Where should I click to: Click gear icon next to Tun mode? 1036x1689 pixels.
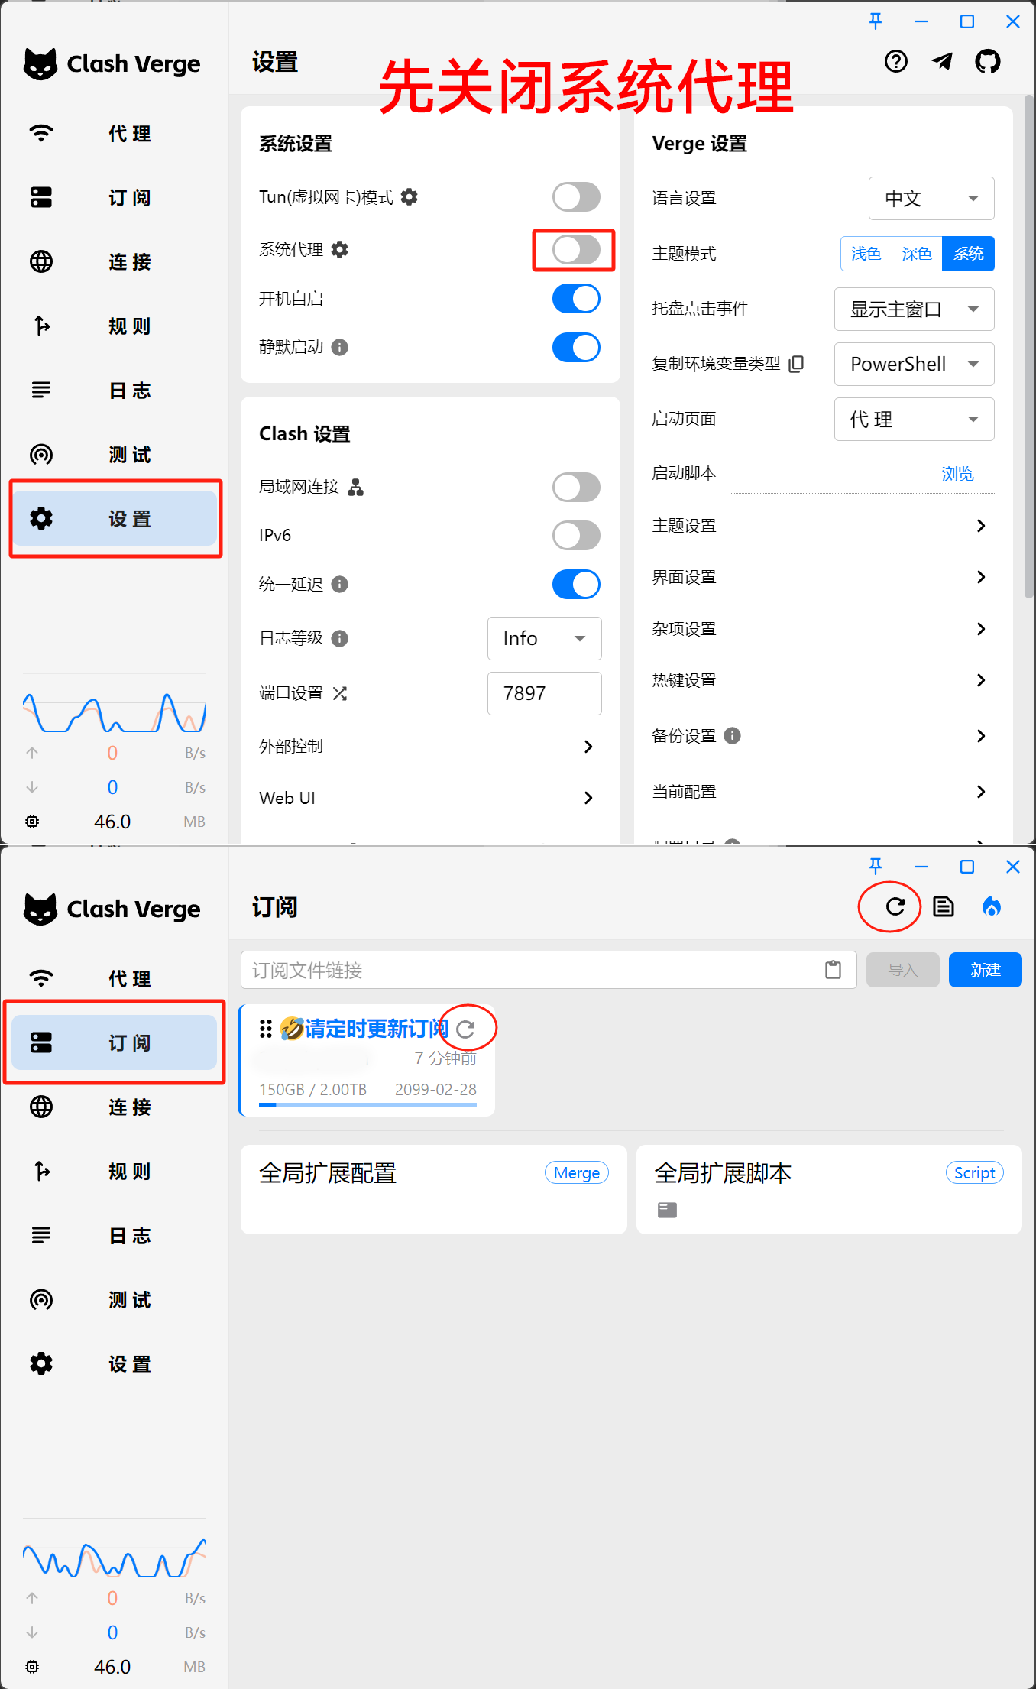(x=410, y=197)
